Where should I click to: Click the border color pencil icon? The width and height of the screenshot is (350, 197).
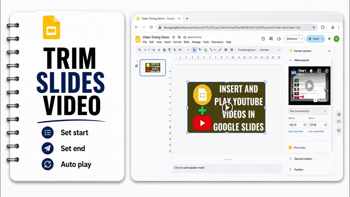point(220,50)
